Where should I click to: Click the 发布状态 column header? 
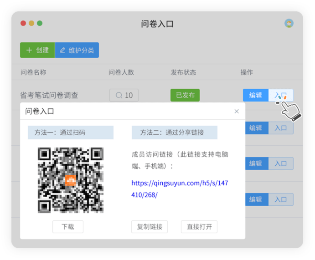coord(183,72)
